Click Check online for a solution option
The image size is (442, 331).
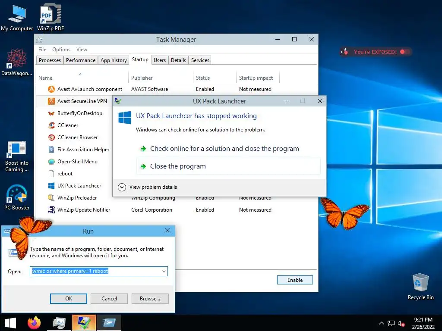224,149
